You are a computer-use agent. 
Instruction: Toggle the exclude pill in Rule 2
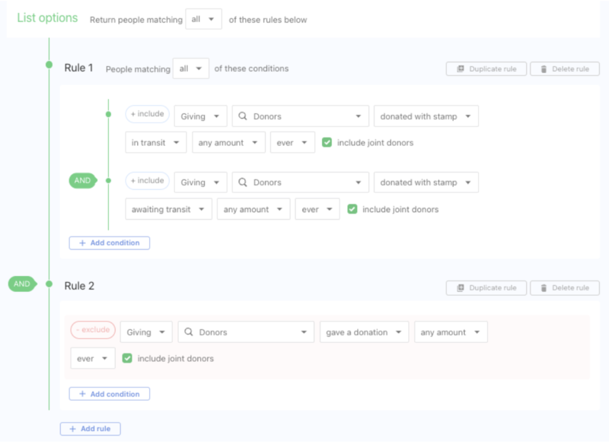click(93, 330)
